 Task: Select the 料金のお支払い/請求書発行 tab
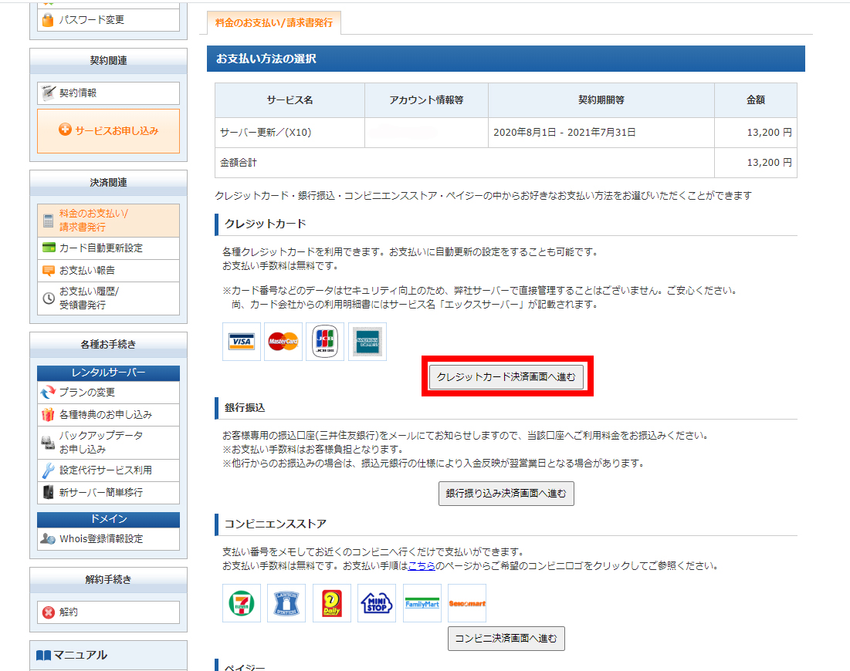(274, 23)
